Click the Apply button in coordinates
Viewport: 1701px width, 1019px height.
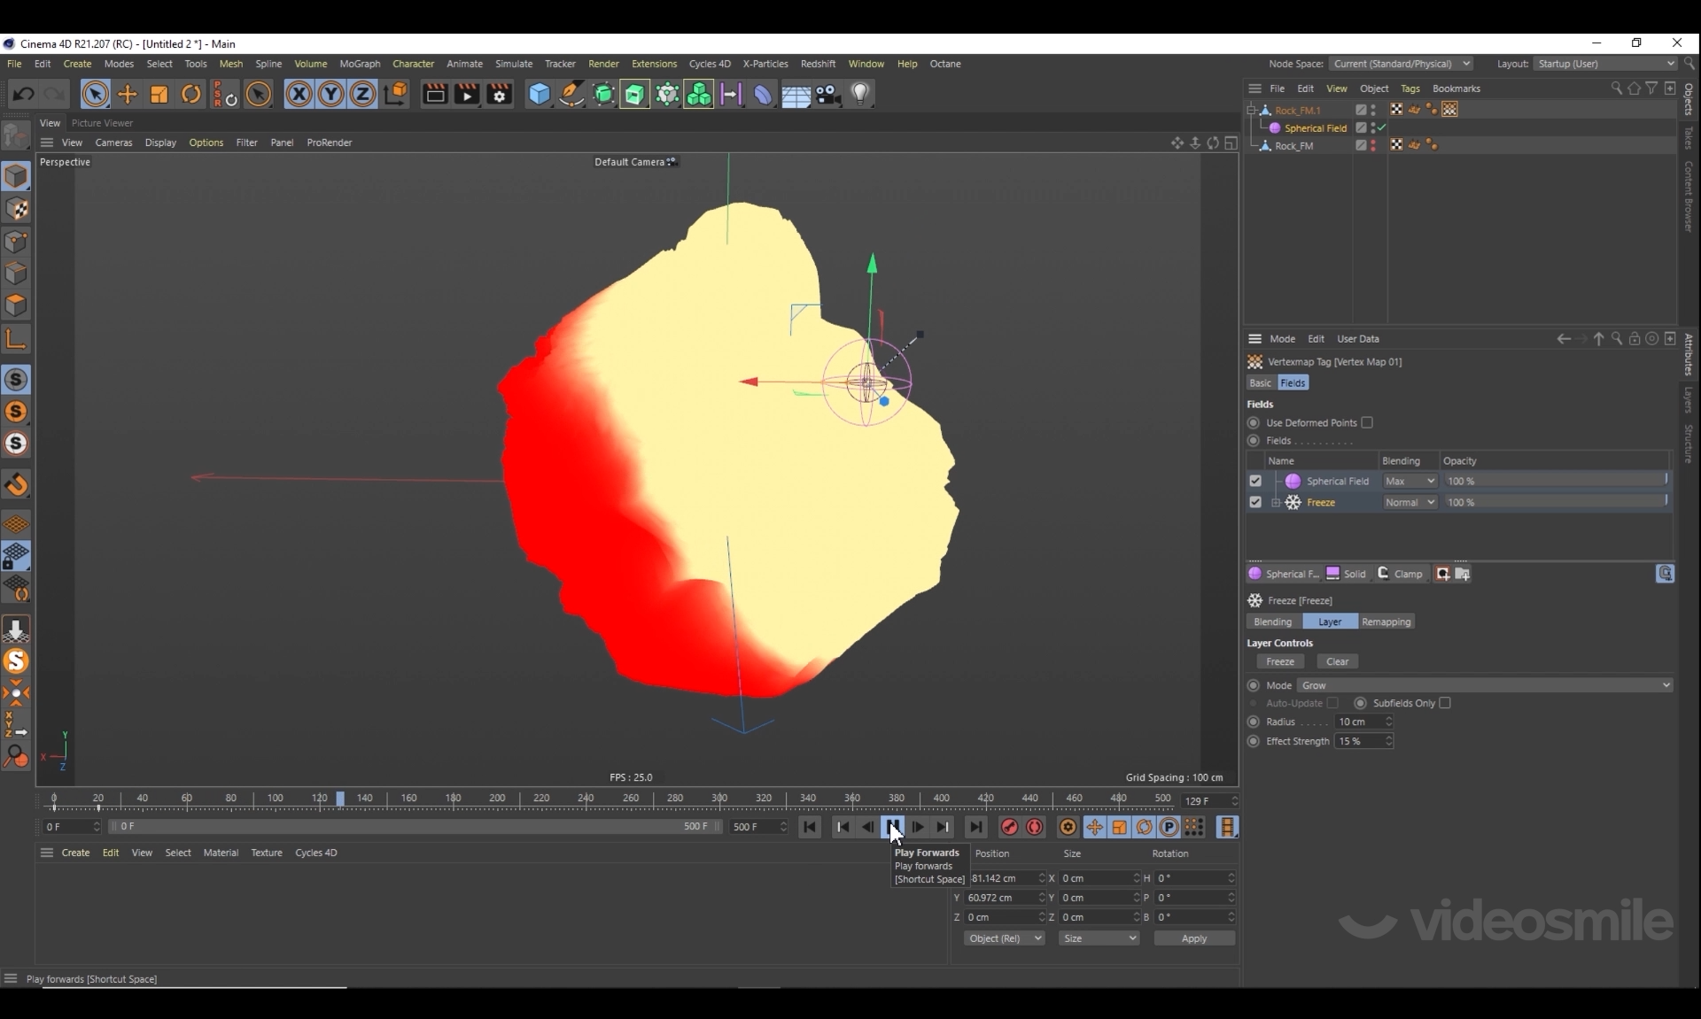coord(1193,938)
